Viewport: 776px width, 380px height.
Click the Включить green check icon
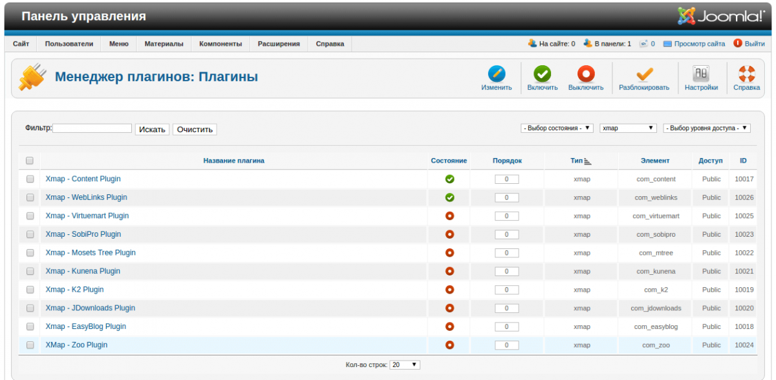pyautogui.click(x=542, y=74)
